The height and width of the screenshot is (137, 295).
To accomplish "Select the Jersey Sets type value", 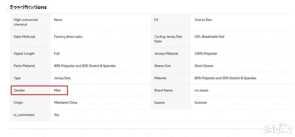I will click(x=62, y=78).
